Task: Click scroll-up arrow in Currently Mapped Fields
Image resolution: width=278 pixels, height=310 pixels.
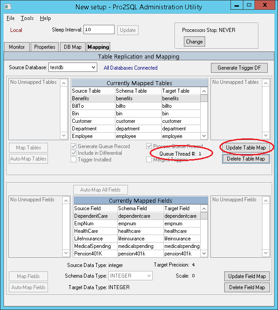Action: point(204,208)
